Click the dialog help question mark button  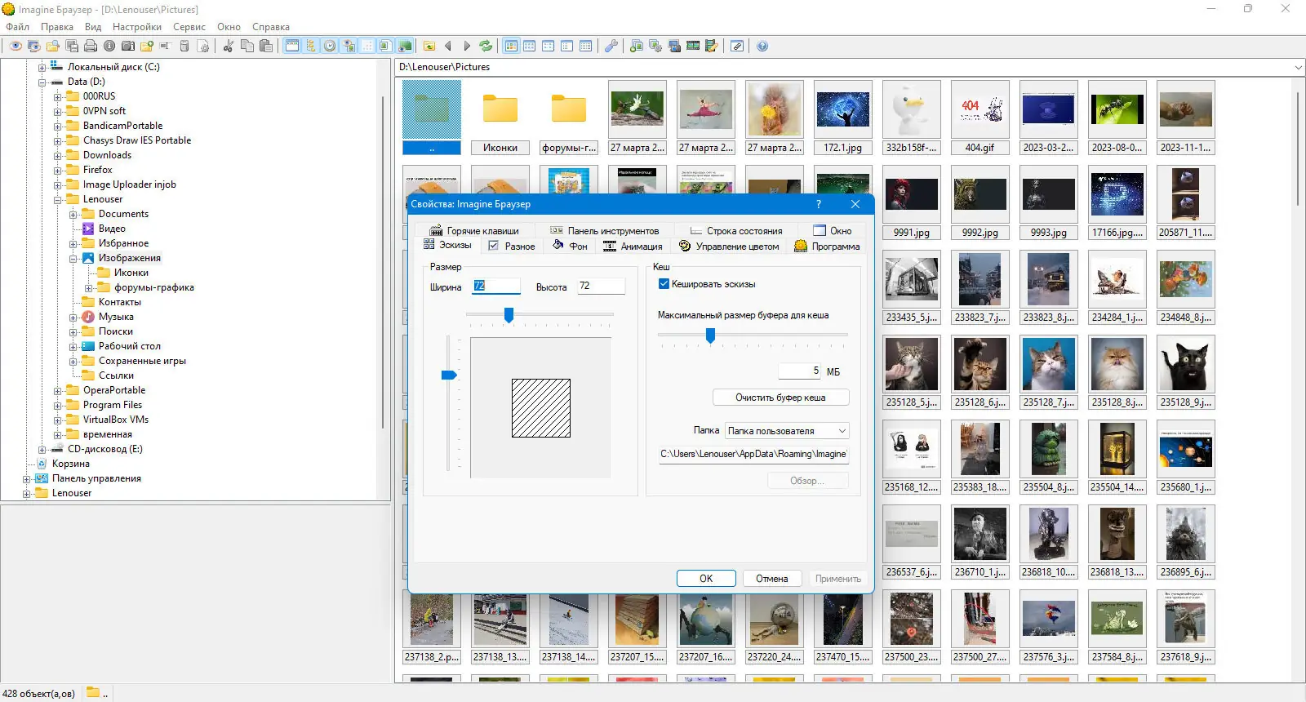coord(819,204)
